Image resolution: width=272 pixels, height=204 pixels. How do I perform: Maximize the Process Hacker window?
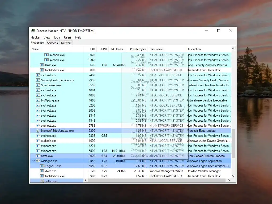coord(219,31)
